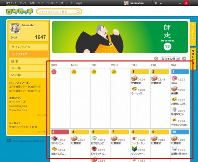The height and width of the screenshot is (162, 198).
Task: Click the red notification badge 8
Action: (x=186, y=3)
